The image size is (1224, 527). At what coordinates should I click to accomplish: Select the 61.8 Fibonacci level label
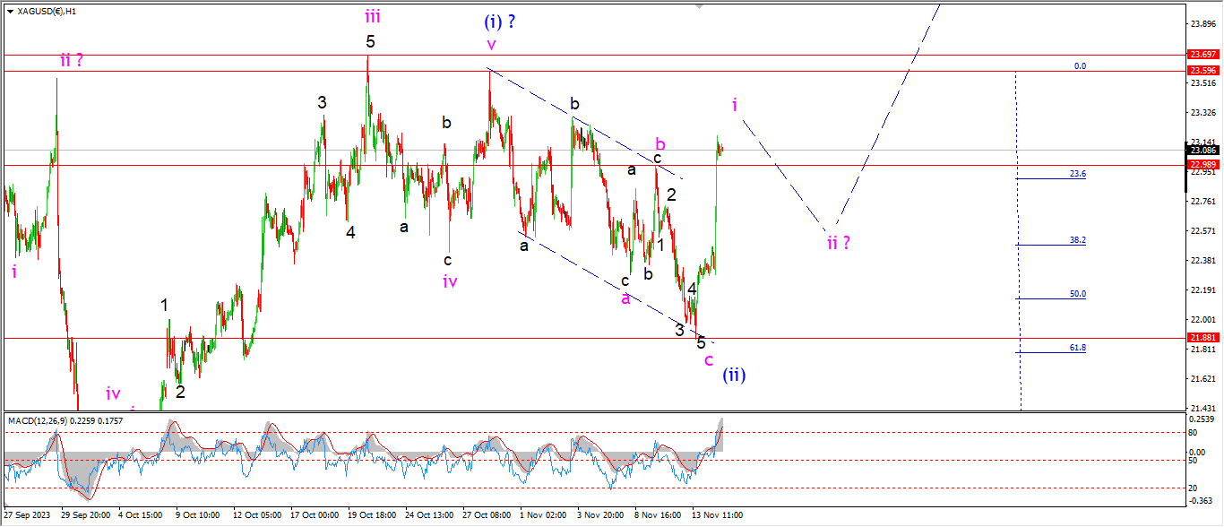click(x=1078, y=348)
